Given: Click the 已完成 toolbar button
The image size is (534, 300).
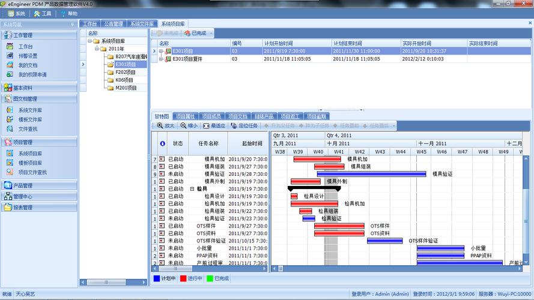Looking at the screenshot, I should tap(195, 34).
